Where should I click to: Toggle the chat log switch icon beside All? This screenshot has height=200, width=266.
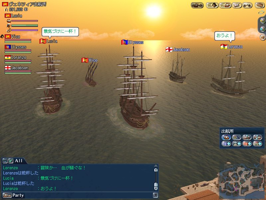coord(5,161)
